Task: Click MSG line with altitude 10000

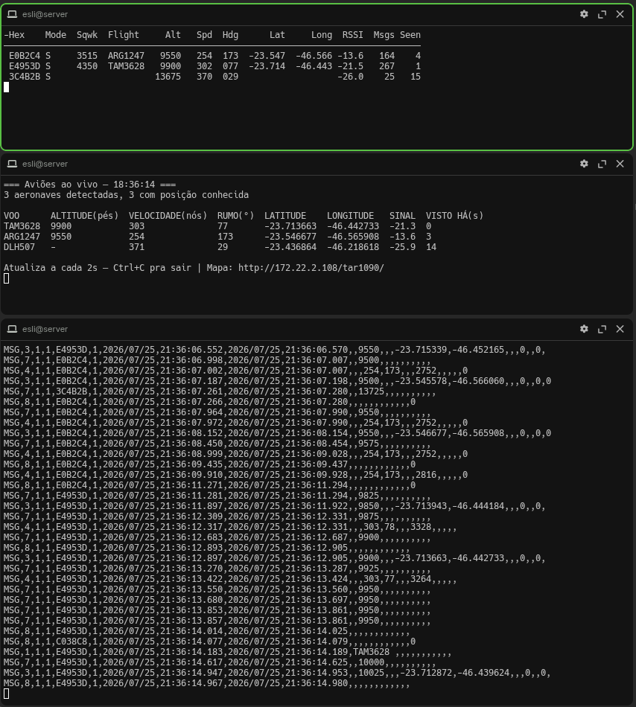Action: point(220,662)
